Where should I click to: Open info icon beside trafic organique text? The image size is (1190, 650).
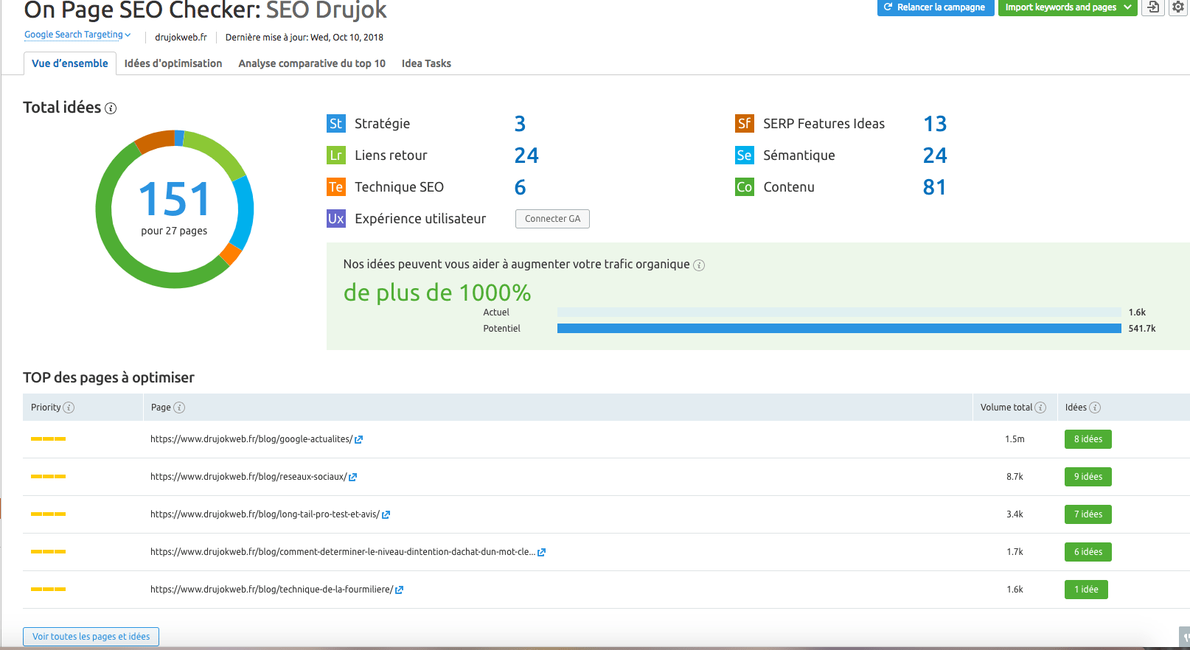click(699, 265)
